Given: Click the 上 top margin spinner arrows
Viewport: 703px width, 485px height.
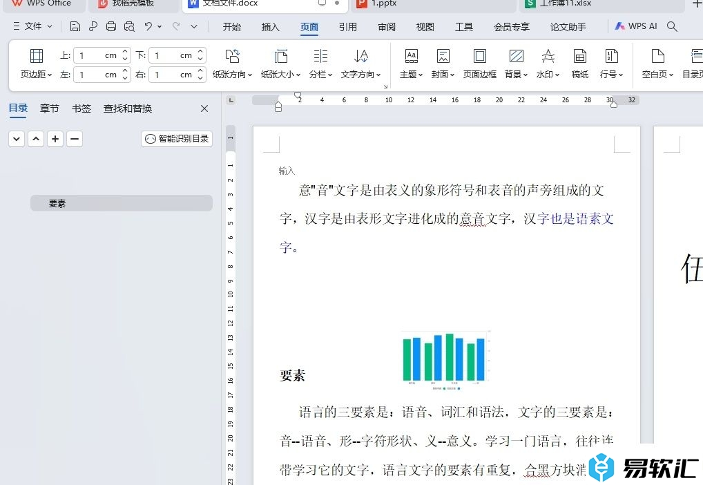Looking at the screenshot, I should pos(126,55).
